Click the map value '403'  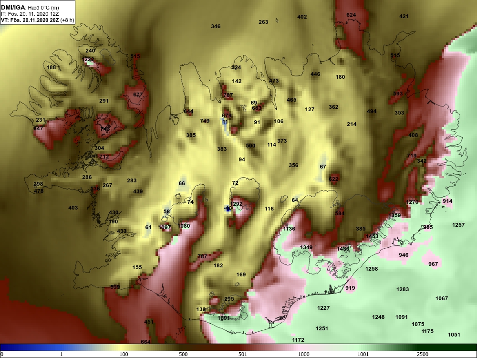73,208
